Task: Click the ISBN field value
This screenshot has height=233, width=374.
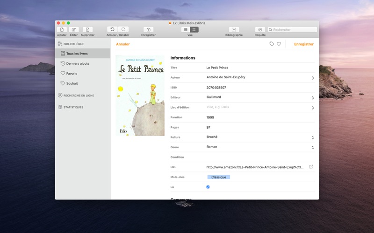Action: tap(216, 88)
